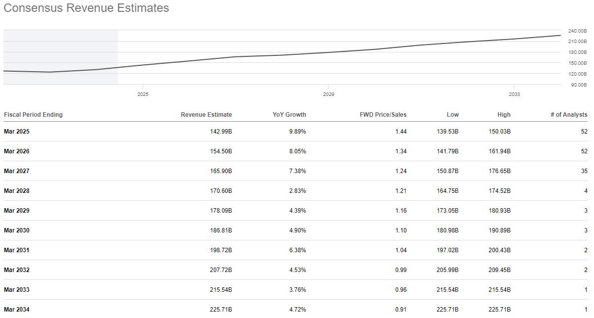Screen dimensions: 594x318
Task: Click the Fiscal Period Ending column header
Action: click(33, 115)
